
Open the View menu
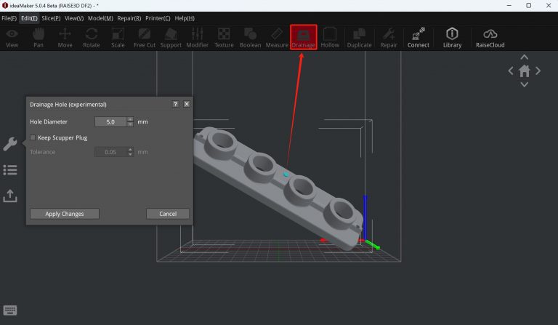74,18
